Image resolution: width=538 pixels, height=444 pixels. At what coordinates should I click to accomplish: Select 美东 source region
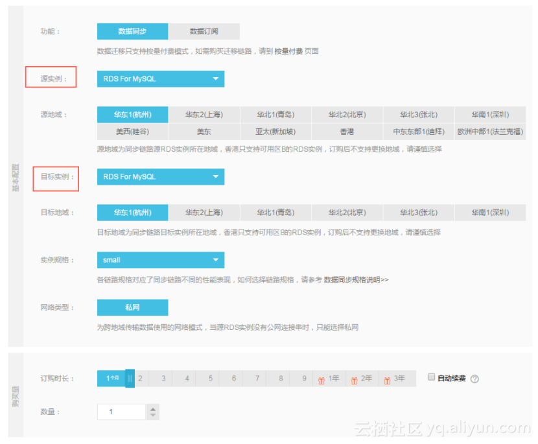tap(204, 132)
